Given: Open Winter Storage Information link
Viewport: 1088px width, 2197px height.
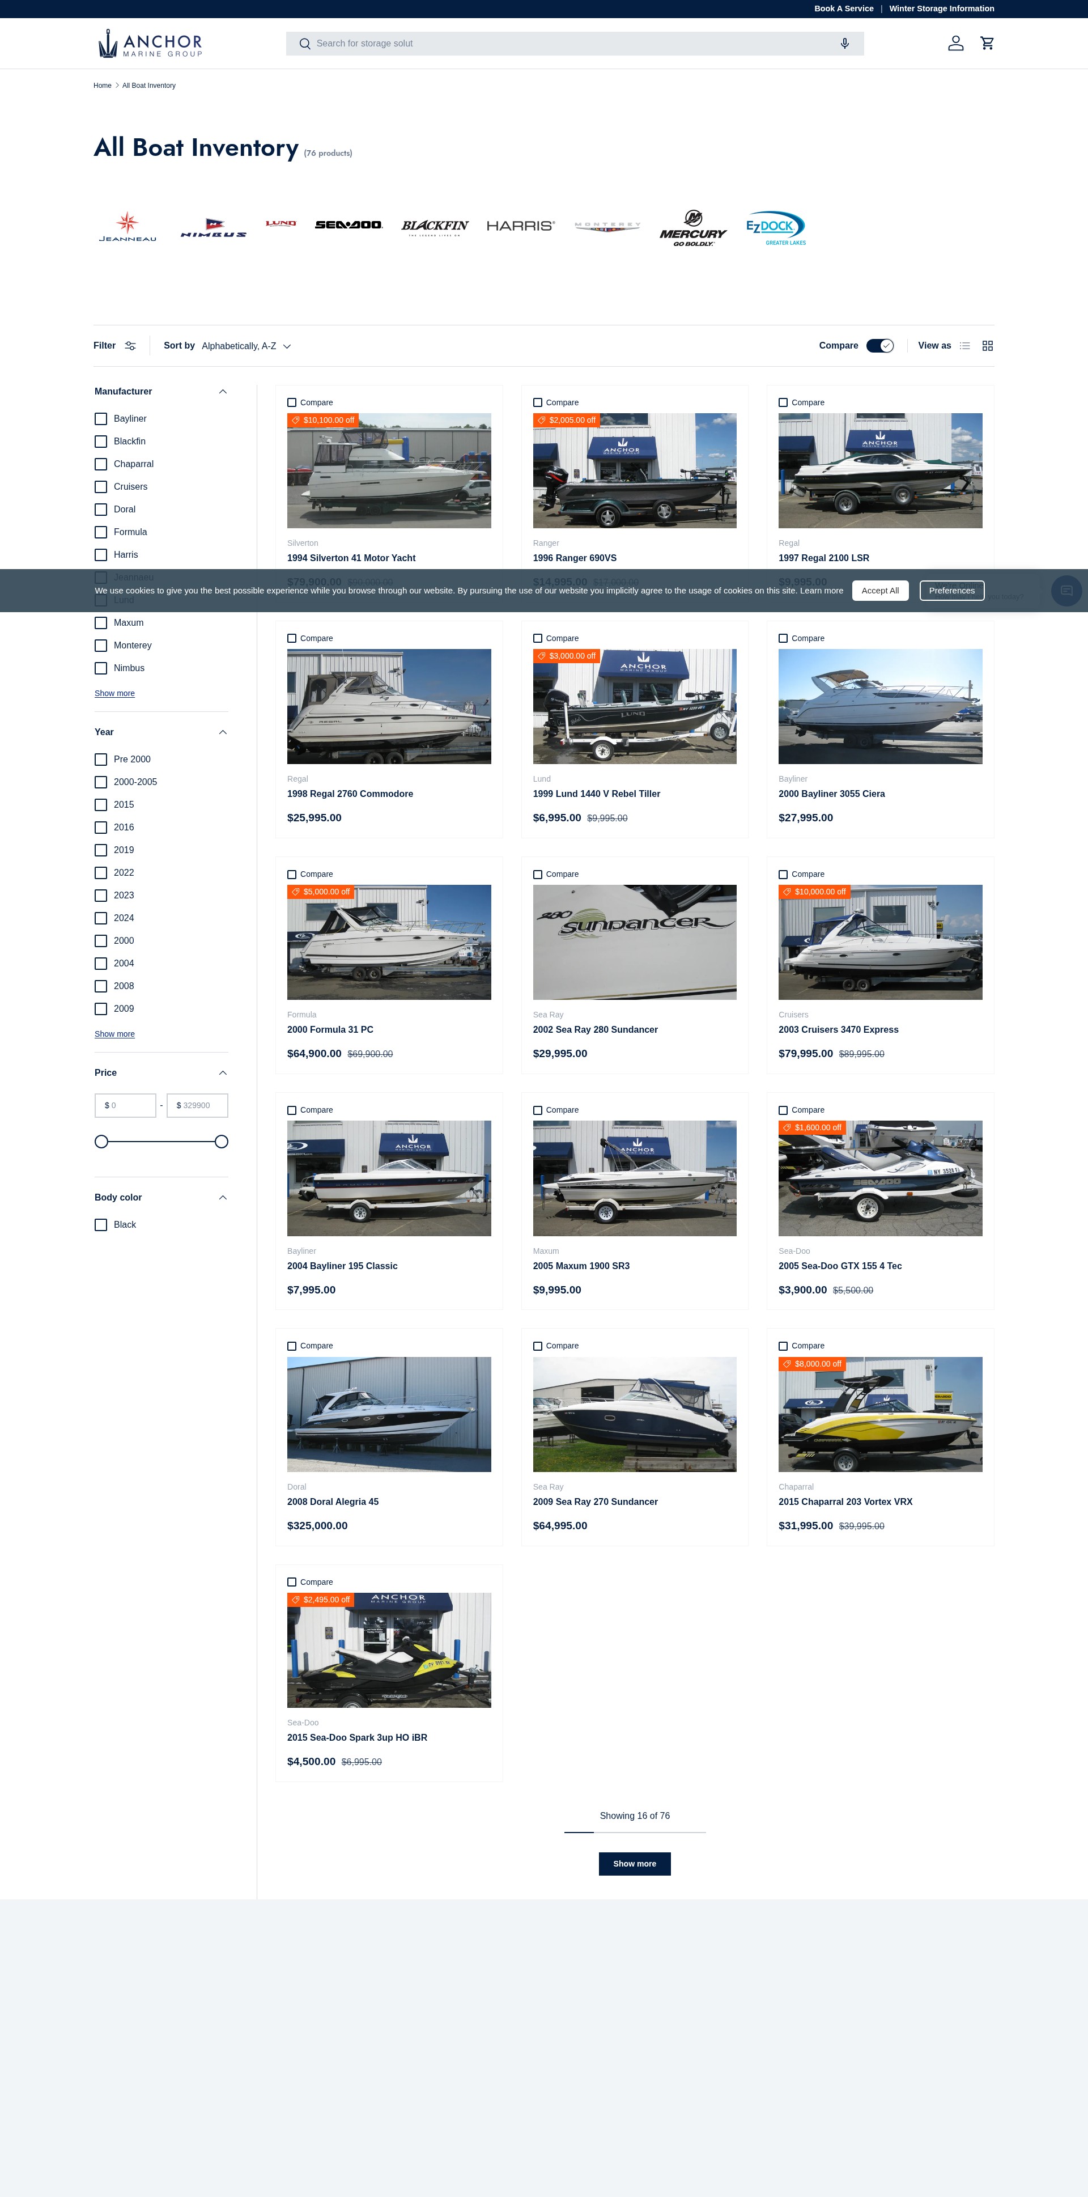Looking at the screenshot, I should click(x=941, y=9).
